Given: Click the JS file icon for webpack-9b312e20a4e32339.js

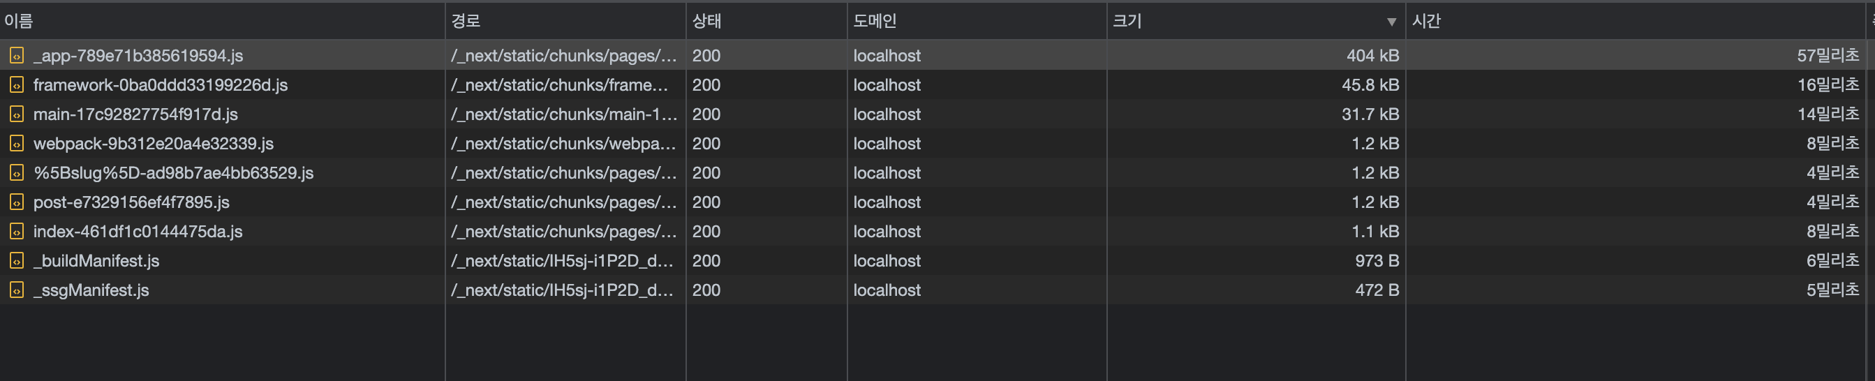Looking at the screenshot, I should (16, 143).
